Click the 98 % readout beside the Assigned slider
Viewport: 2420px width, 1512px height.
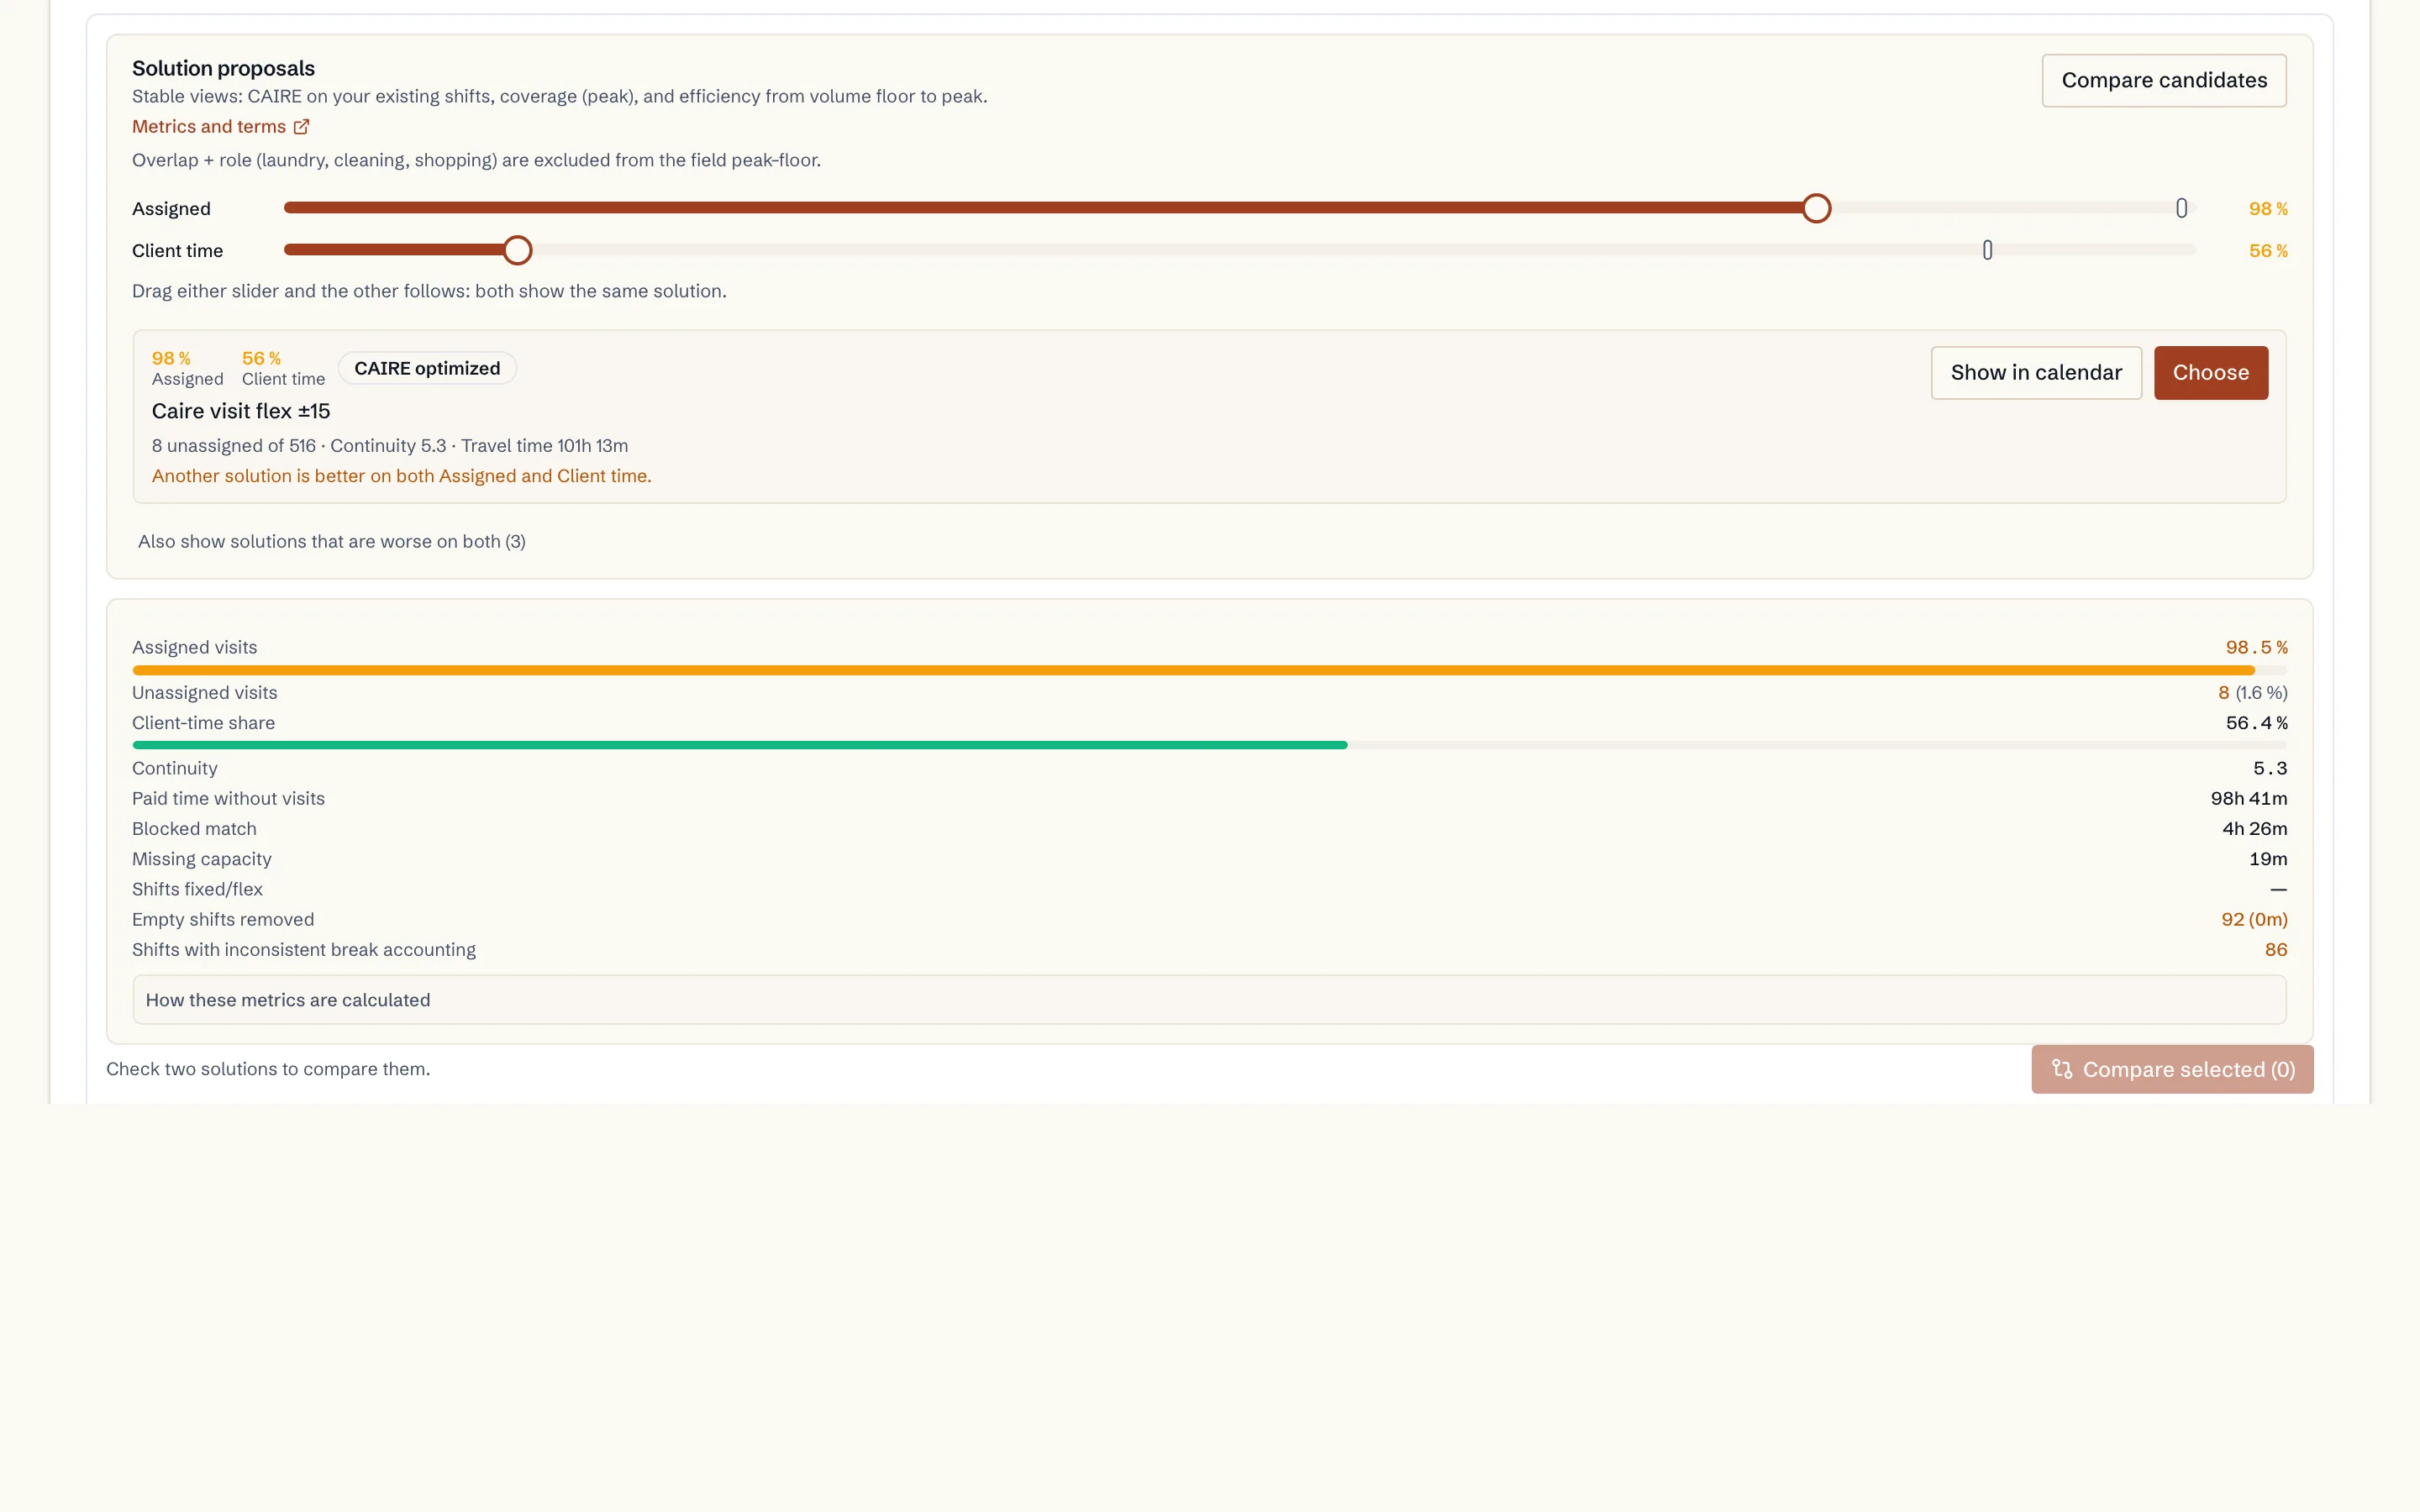[x=2267, y=209]
